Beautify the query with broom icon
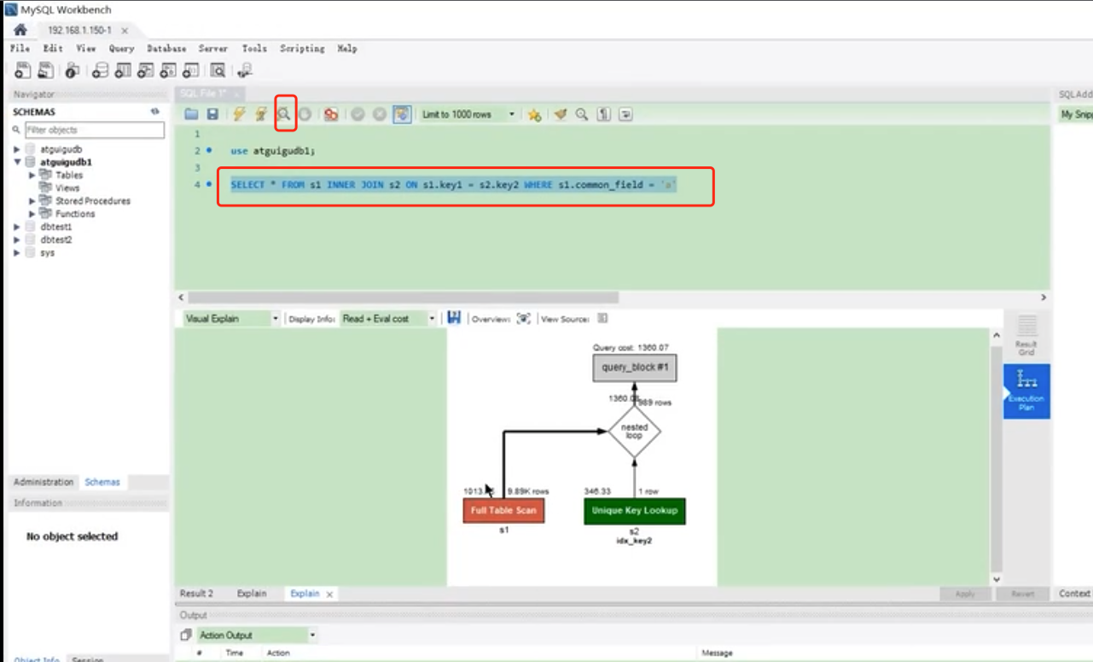 [x=560, y=114]
